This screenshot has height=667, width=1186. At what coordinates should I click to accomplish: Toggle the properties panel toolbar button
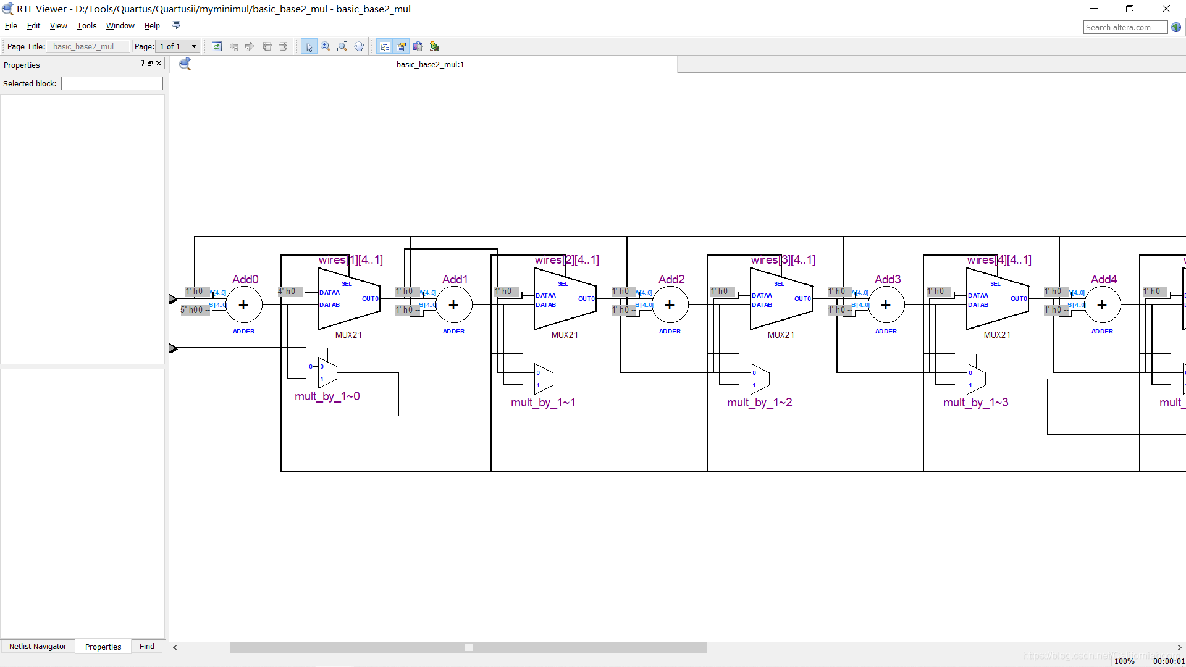click(x=402, y=46)
